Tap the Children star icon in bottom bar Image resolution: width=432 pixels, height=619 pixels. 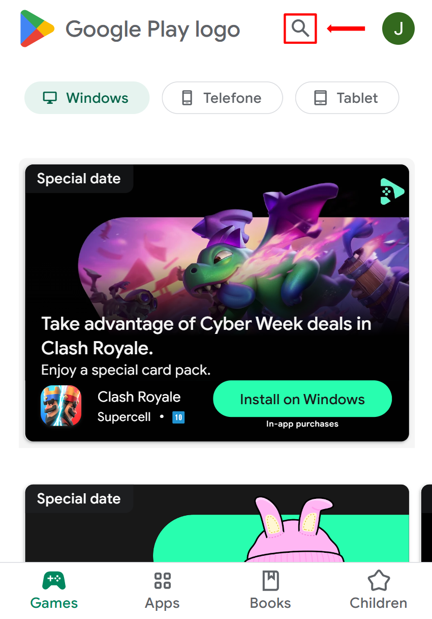[x=379, y=580]
